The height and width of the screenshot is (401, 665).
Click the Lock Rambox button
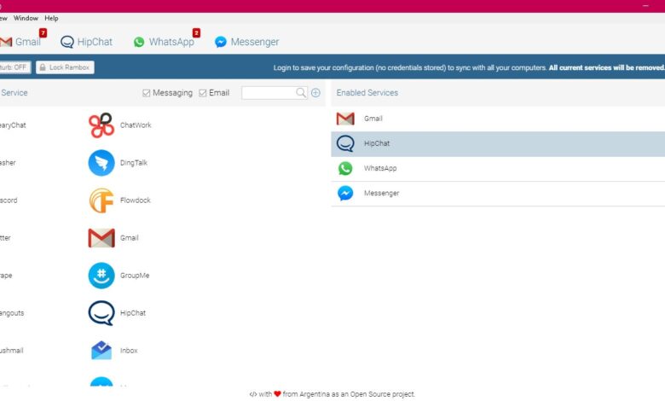65,67
